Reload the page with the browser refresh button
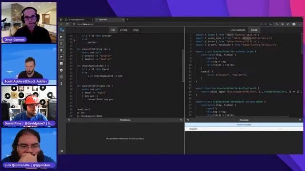 click(67, 24)
